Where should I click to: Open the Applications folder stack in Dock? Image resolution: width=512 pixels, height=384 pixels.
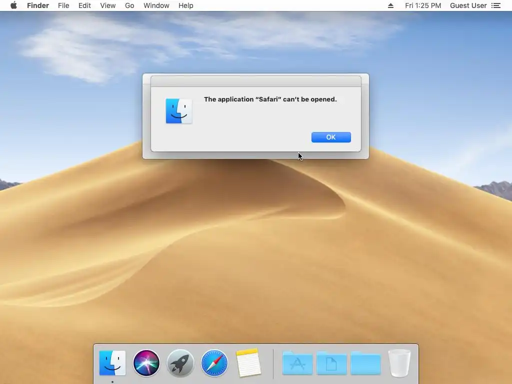[x=297, y=363]
